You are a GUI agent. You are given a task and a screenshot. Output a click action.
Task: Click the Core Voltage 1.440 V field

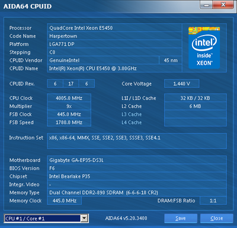click(x=181, y=84)
